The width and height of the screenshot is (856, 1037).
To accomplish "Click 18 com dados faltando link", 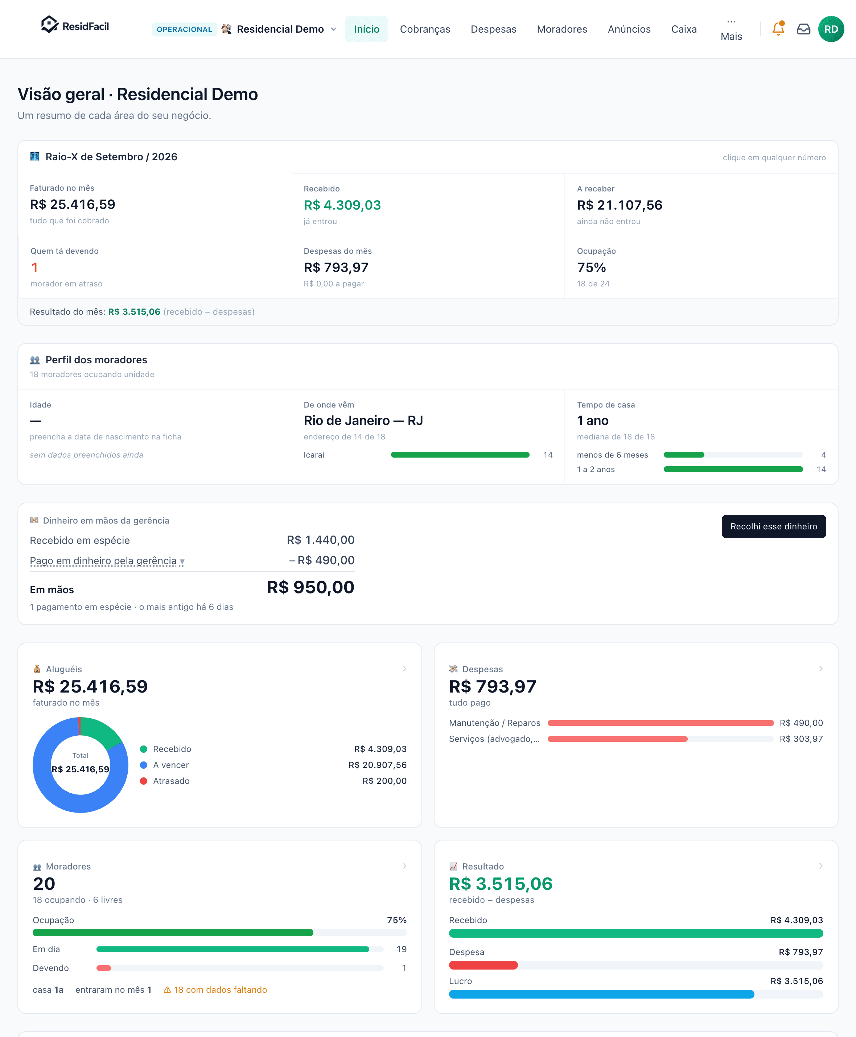I will click(x=215, y=990).
